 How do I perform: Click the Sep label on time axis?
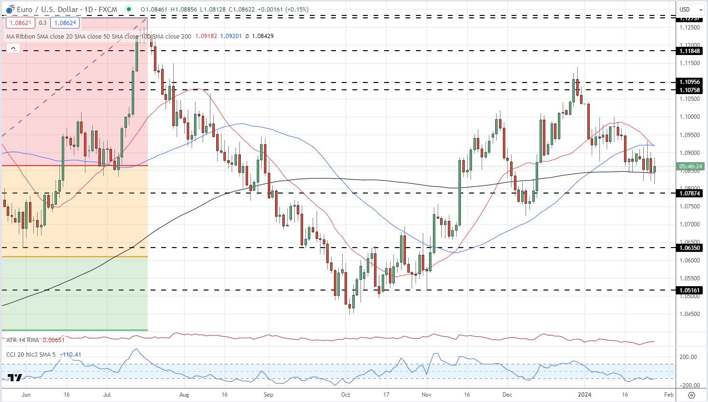tap(268, 394)
